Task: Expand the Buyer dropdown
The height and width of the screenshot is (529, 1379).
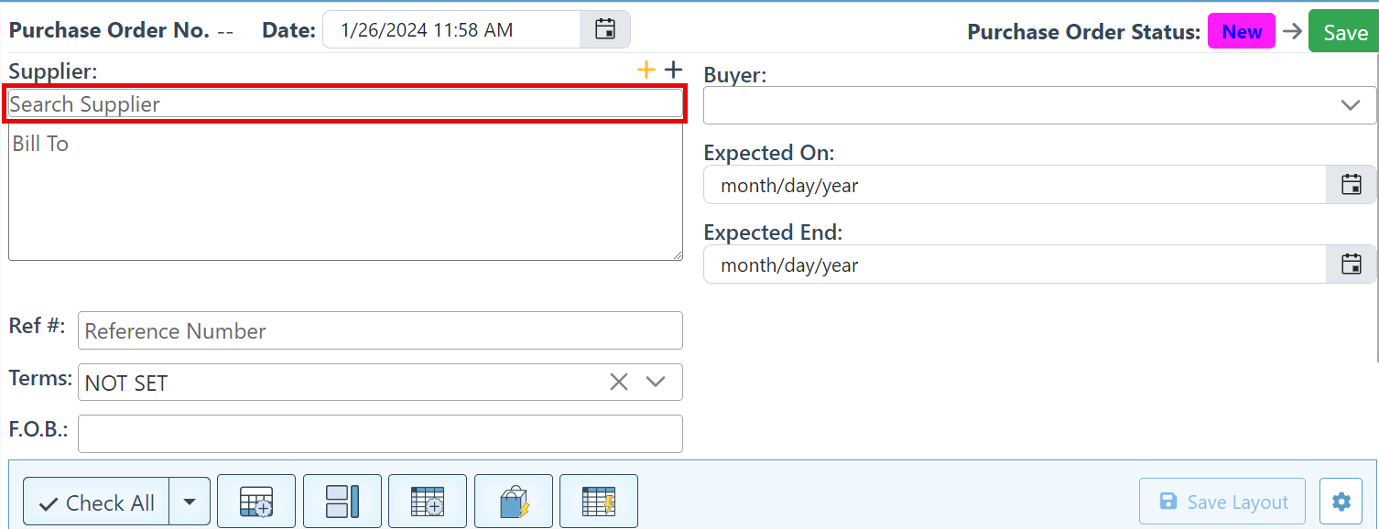Action: pos(1351,105)
